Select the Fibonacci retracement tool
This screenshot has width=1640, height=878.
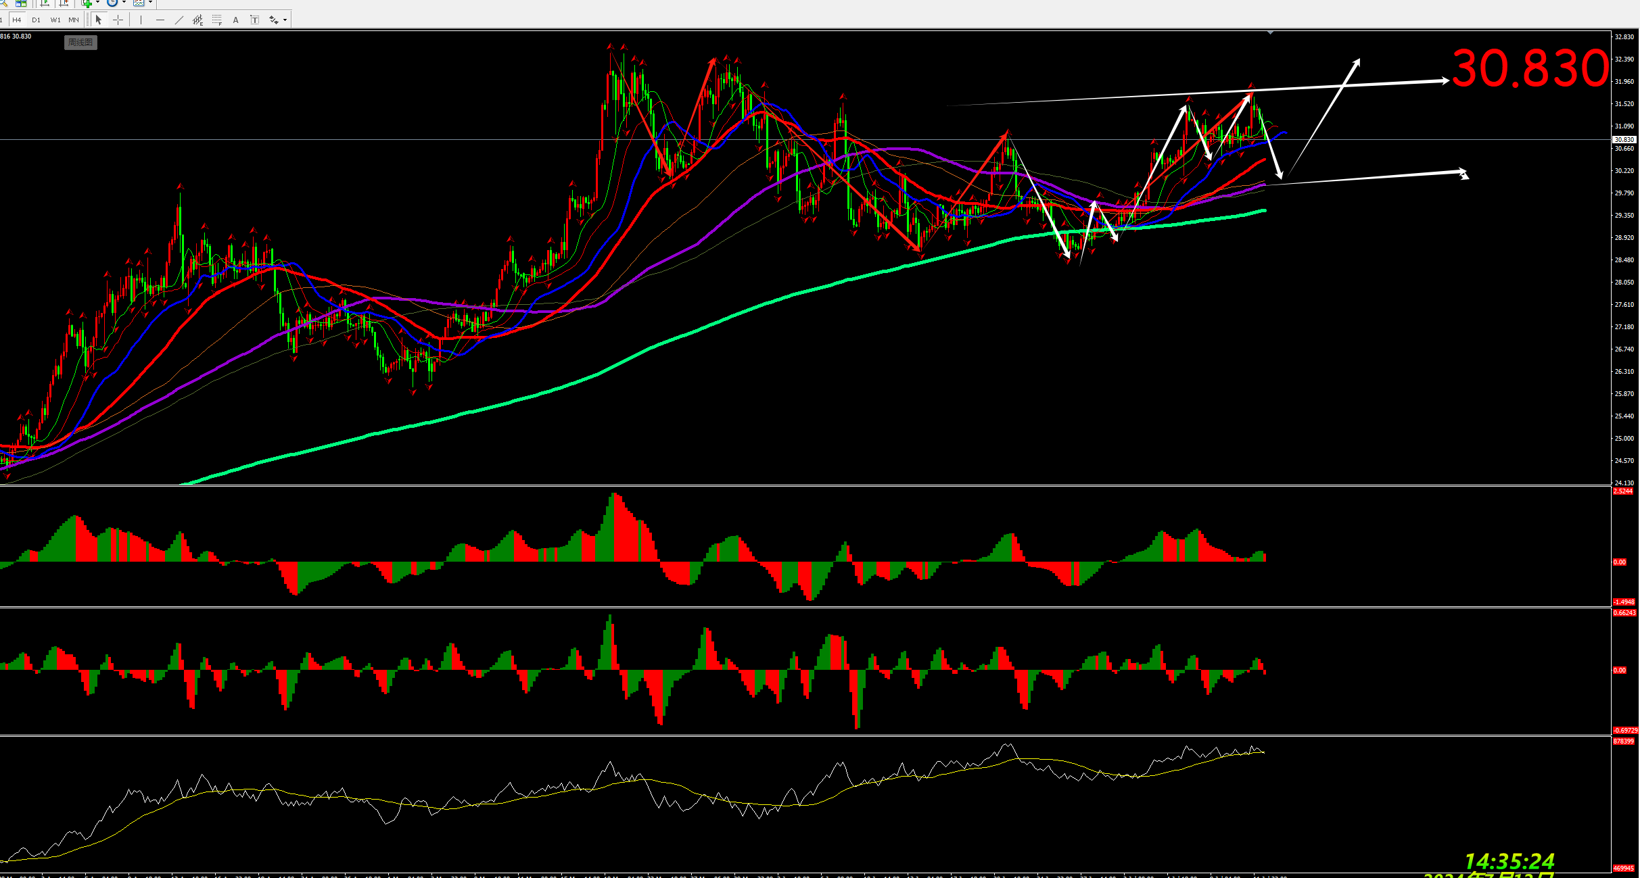click(x=216, y=20)
